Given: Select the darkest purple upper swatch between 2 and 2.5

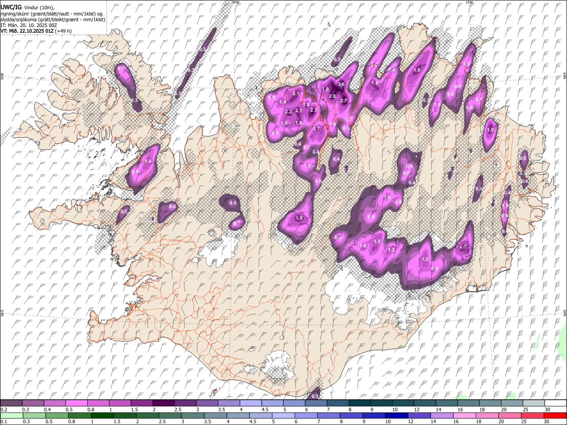Looking at the screenshot, I should [x=163, y=403].
